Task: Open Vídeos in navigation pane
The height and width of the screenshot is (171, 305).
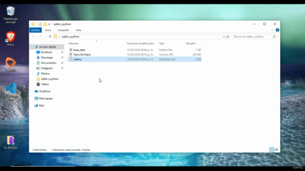Action: click(x=45, y=84)
